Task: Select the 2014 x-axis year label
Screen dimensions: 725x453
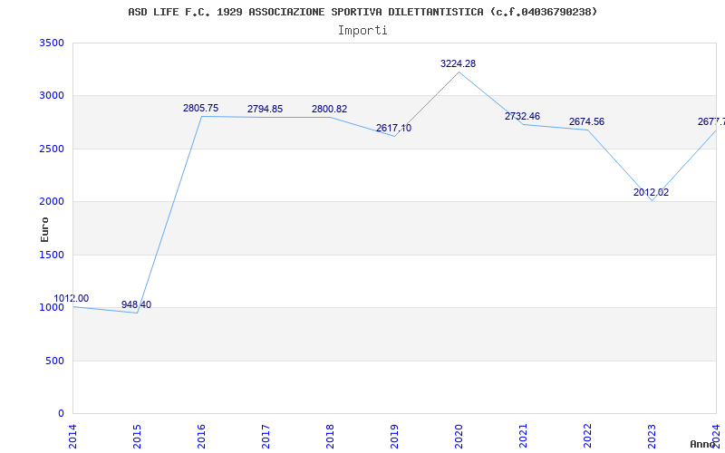Action: coord(72,437)
